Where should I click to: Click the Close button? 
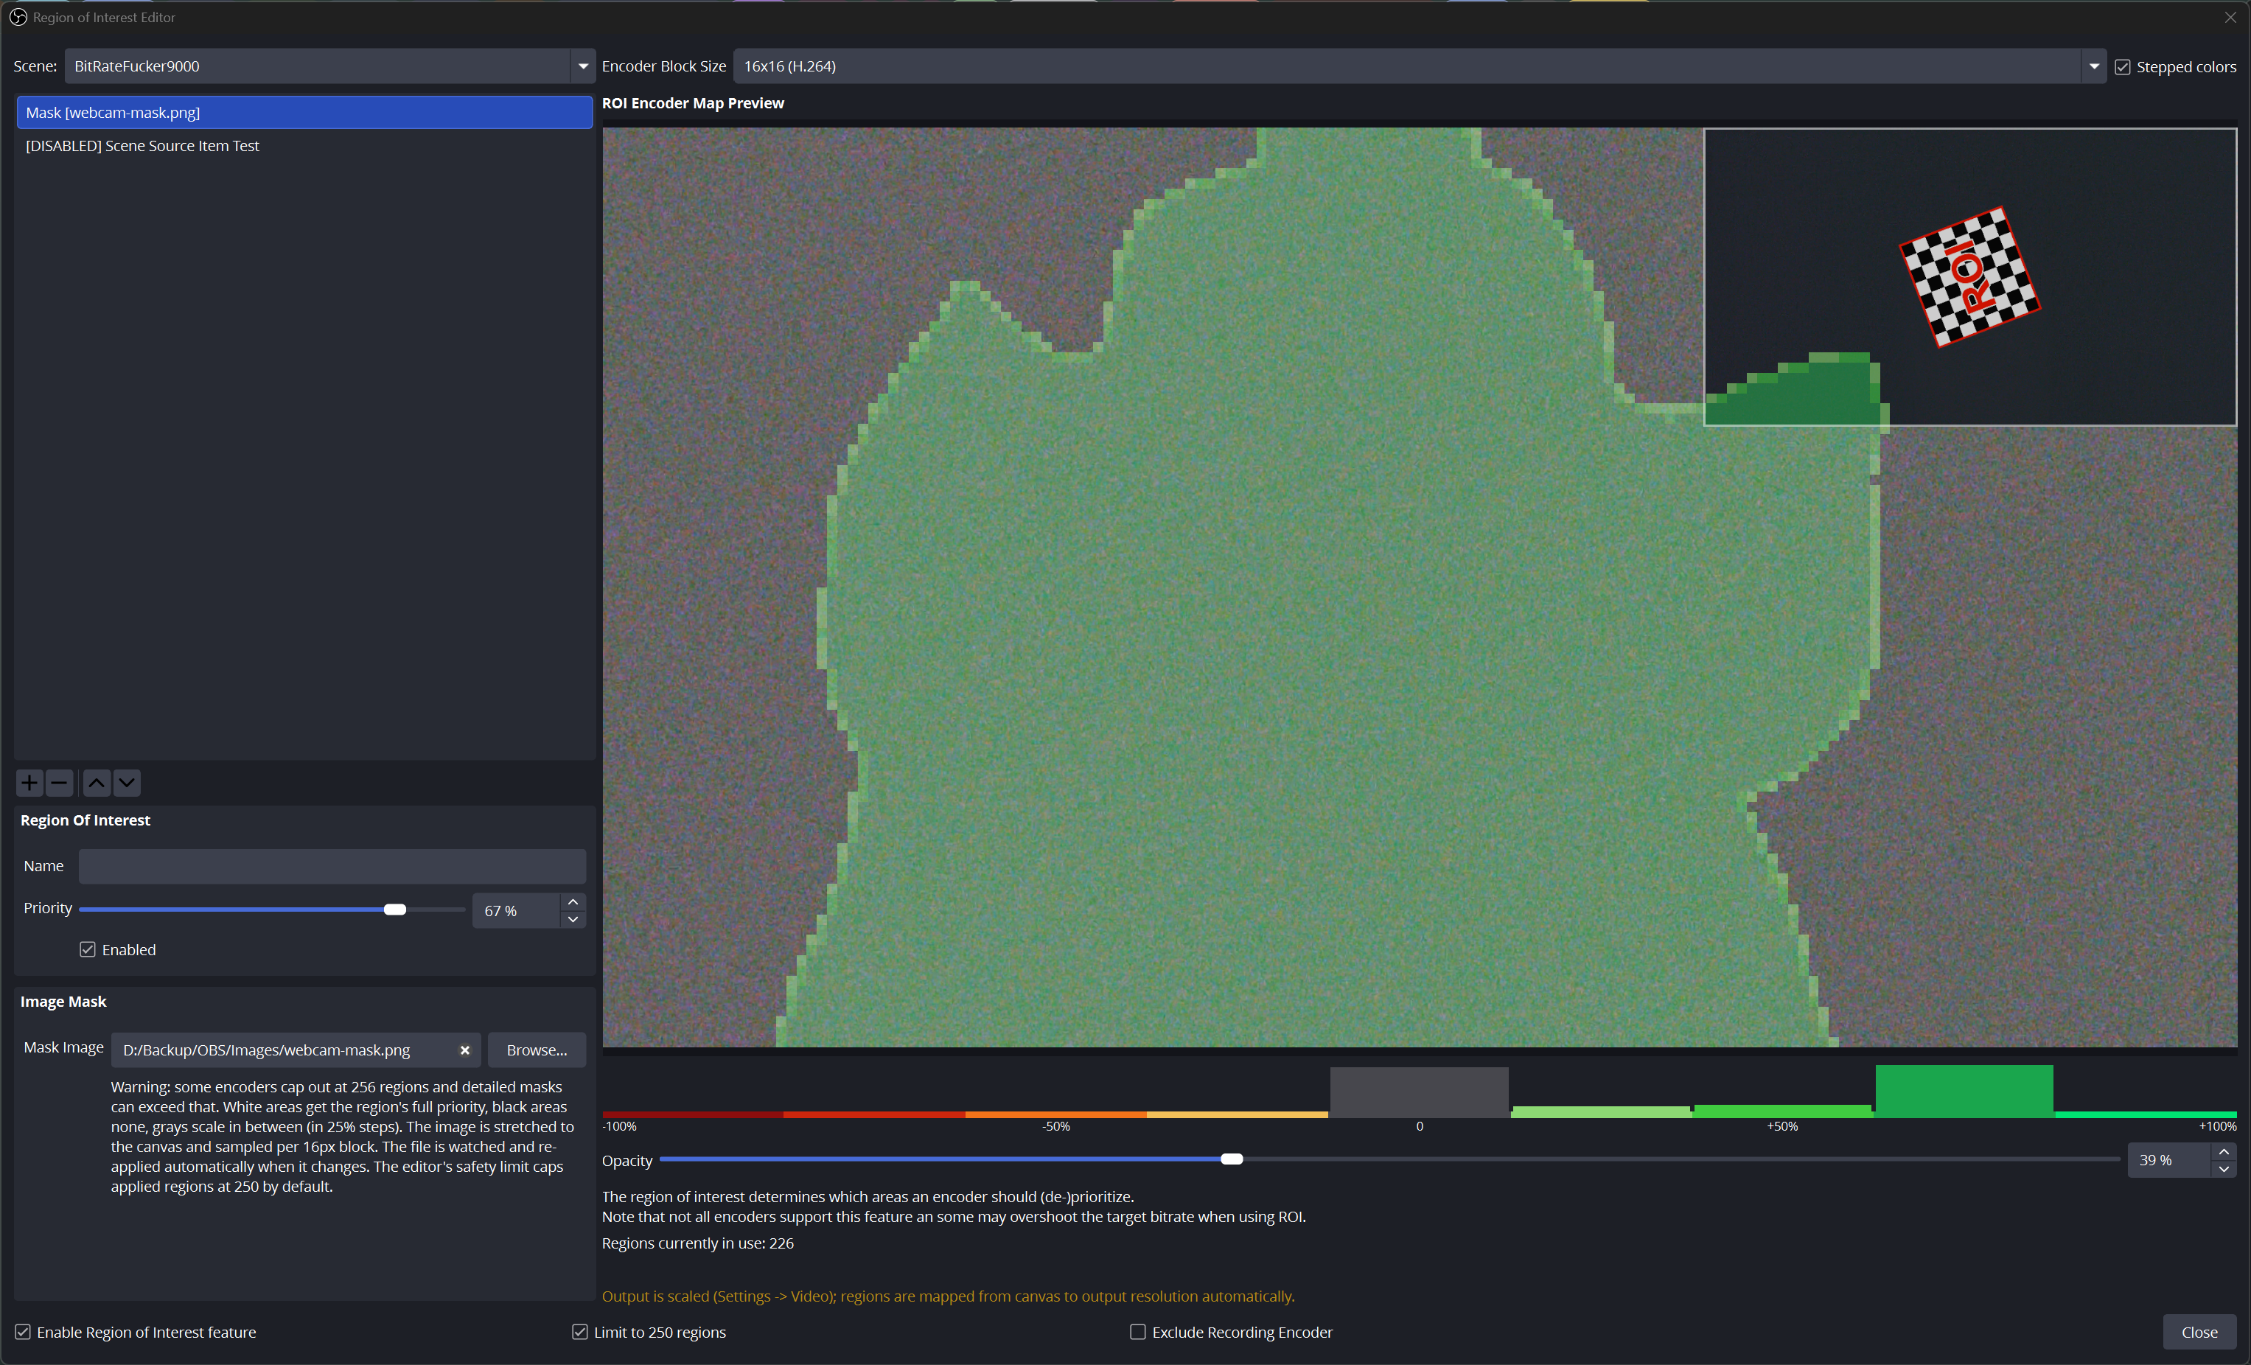click(x=2199, y=1332)
